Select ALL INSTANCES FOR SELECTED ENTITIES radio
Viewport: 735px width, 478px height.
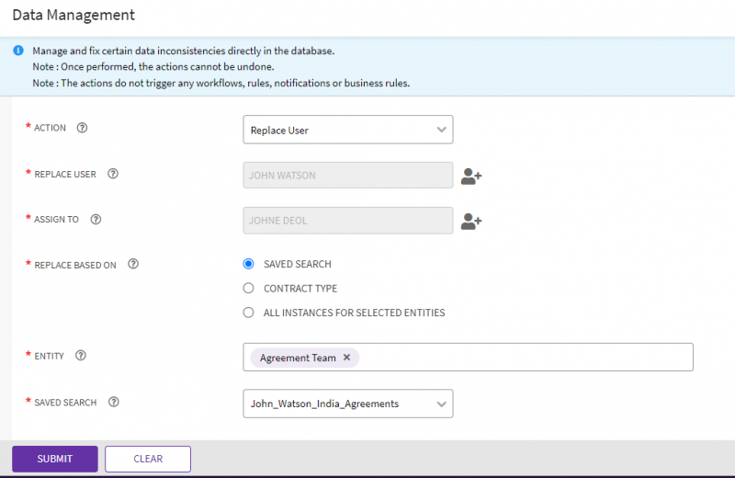point(248,313)
